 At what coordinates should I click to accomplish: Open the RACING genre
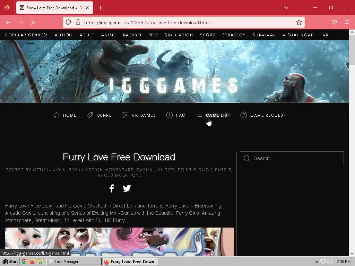coord(132,35)
